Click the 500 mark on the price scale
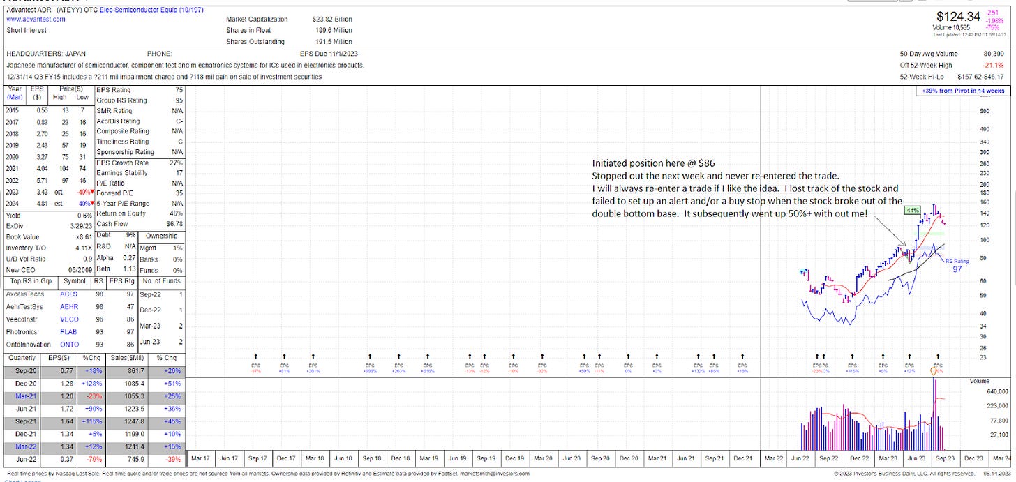This screenshot has height=482, width=1016. tap(985, 111)
